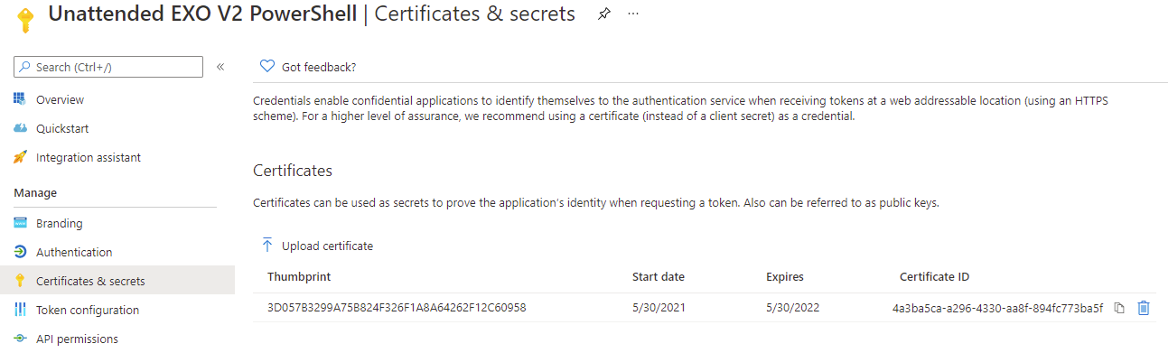Copy the Certificate ID to clipboard

(1119, 308)
